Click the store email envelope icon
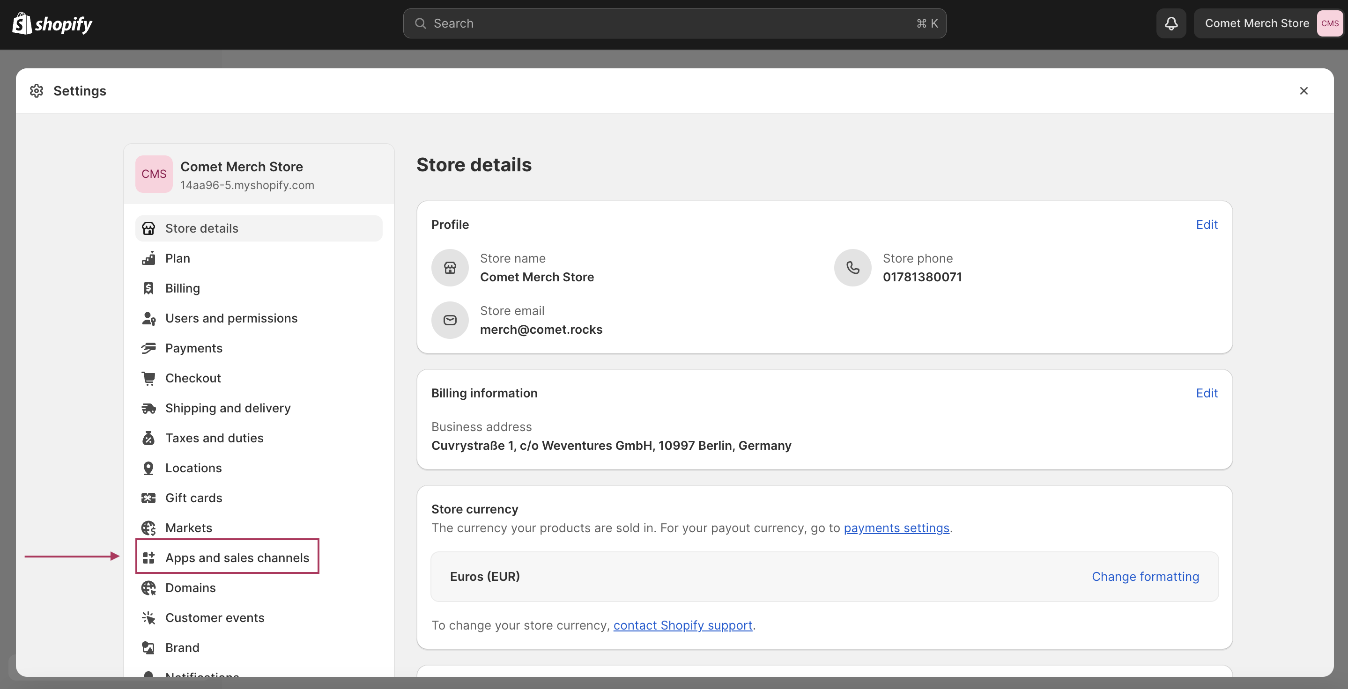 coord(450,320)
